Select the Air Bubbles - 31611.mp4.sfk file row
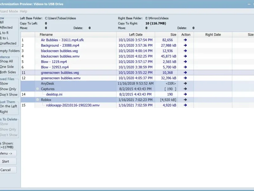 pyautogui.click(x=137, y=40)
